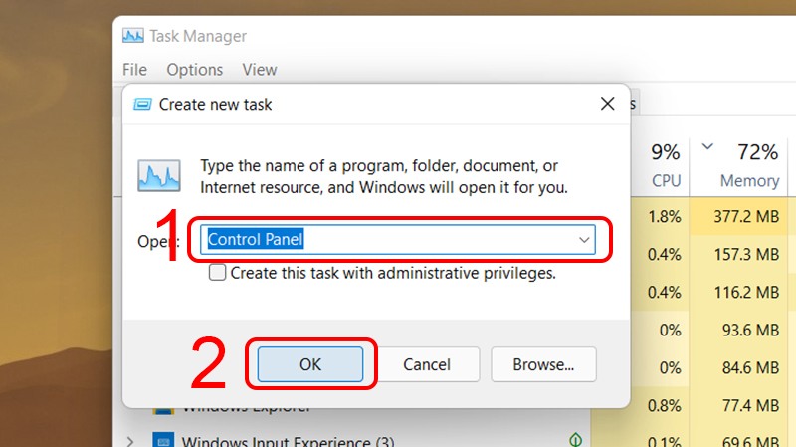Screen dimensions: 796x447
Task: Open the File menu
Action: coord(134,70)
